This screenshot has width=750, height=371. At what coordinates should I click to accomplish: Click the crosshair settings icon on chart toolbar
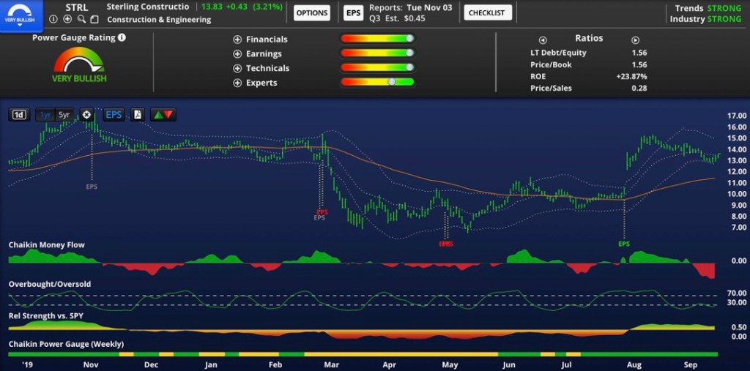(x=86, y=115)
